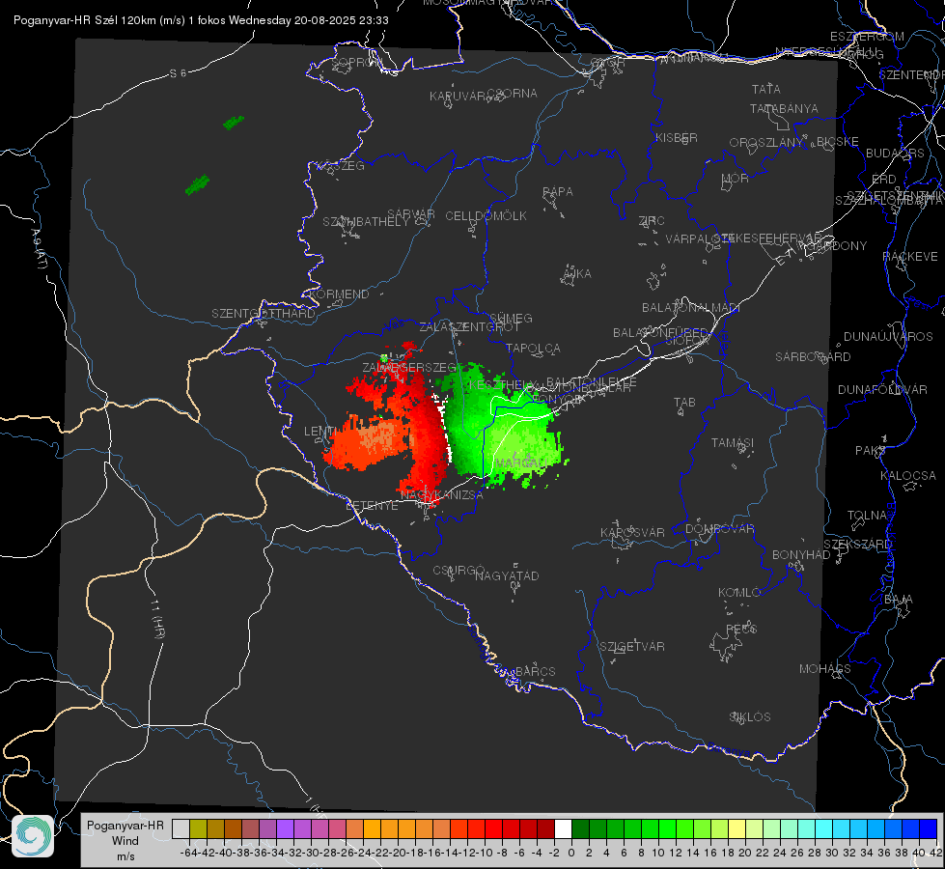Click the PÁPA city label
Image resolution: width=945 pixels, height=869 pixels.
point(558,192)
